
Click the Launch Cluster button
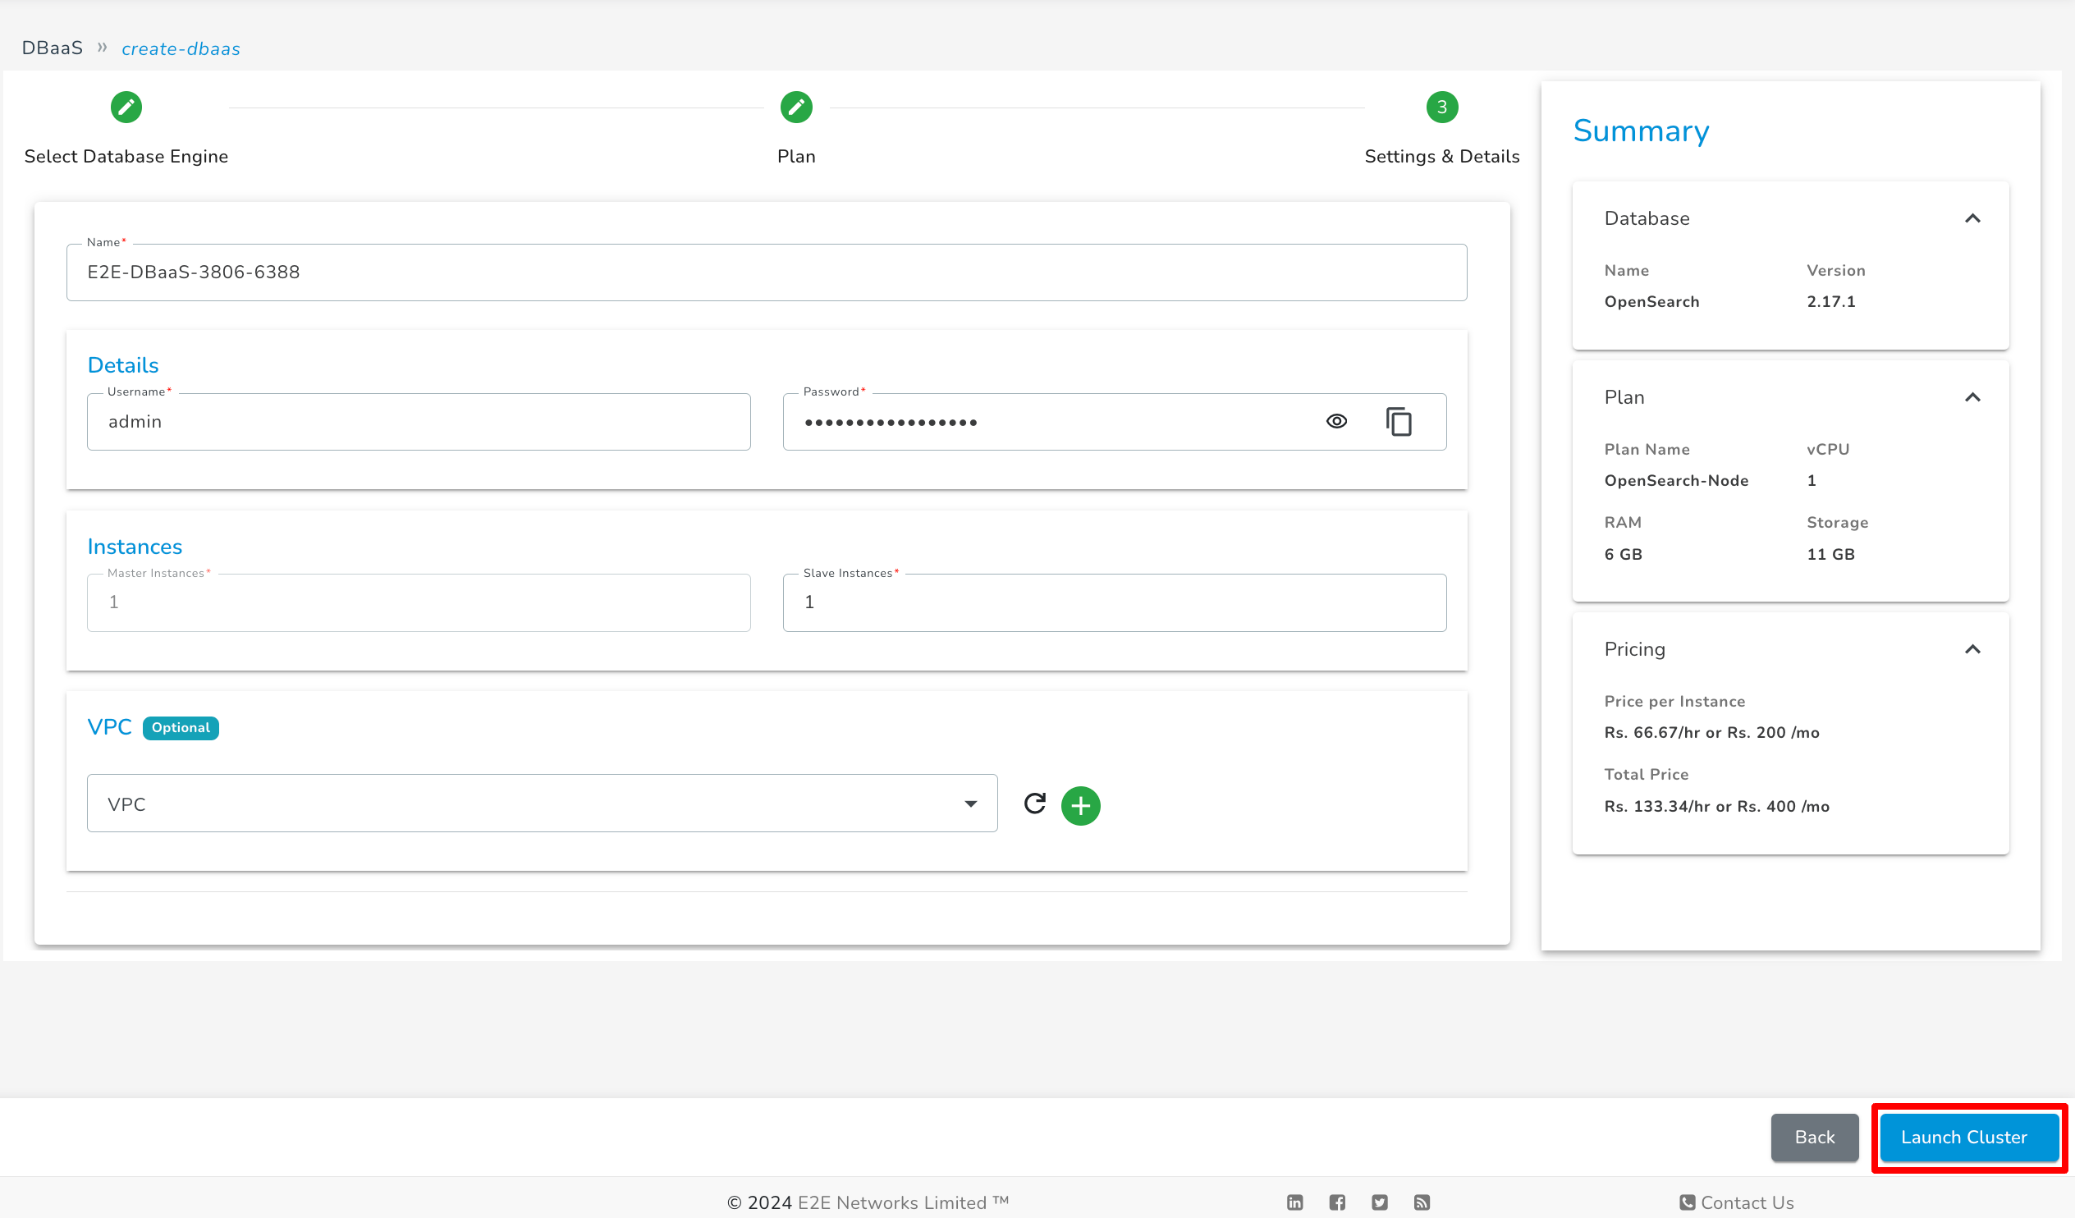pyautogui.click(x=1969, y=1138)
